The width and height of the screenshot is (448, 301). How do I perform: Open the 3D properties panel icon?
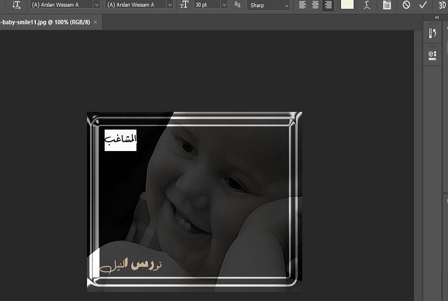tap(433, 55)
